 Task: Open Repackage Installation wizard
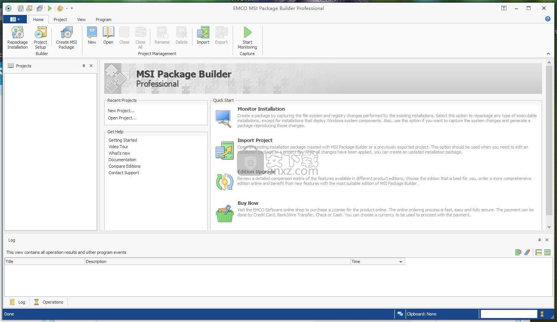(18, 38)
